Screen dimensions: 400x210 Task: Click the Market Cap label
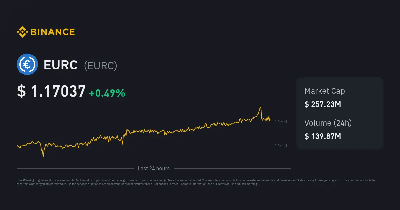[x=324, y=91]
